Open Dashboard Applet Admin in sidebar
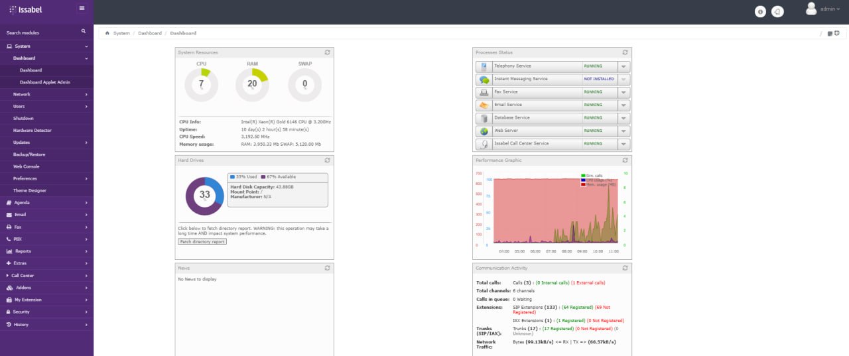 (45, 82)
